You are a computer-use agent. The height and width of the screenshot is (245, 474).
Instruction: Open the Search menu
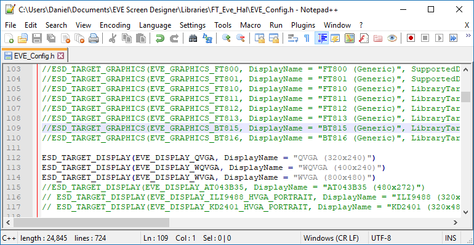point(56,25)
